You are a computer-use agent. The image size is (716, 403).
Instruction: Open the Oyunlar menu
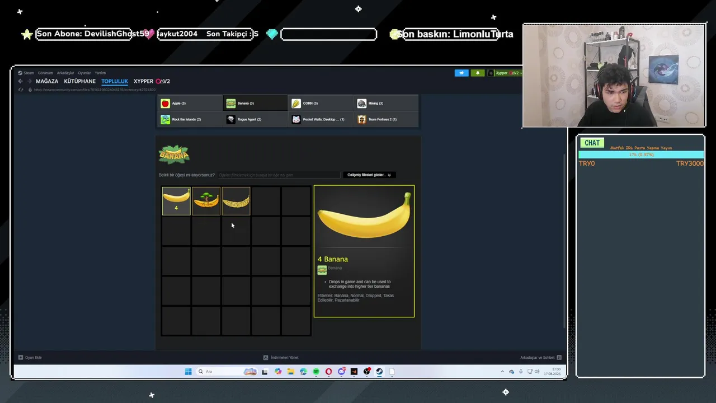click(x=84, y=73)
